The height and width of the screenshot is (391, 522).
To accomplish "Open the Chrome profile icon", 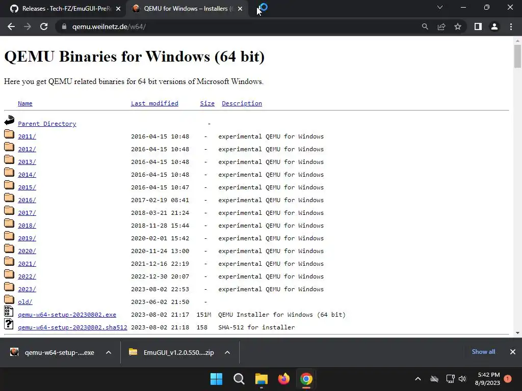I will (494, 26).
